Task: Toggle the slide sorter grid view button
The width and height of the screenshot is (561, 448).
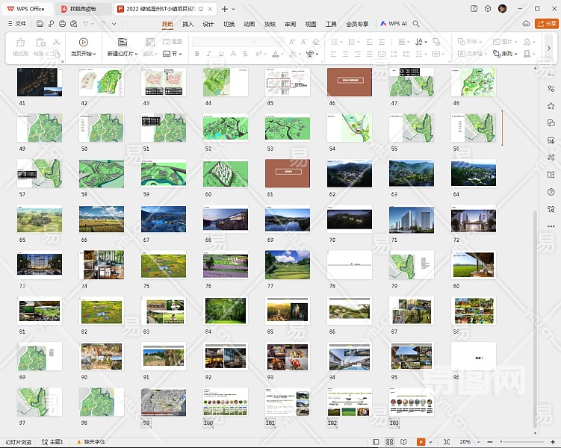Action: (389, 442)
